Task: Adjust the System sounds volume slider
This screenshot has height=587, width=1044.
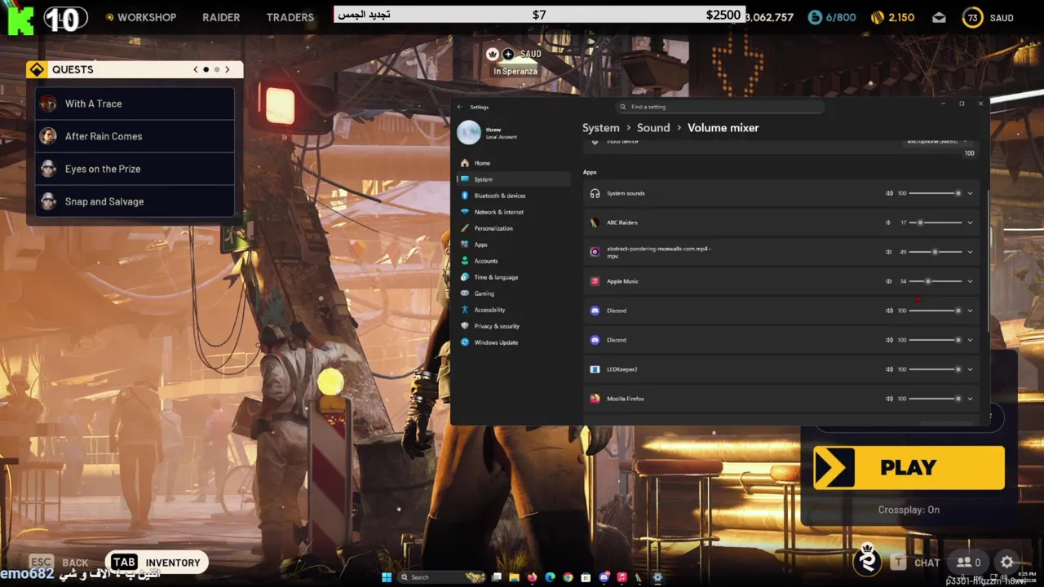Action: click(936, 193)
